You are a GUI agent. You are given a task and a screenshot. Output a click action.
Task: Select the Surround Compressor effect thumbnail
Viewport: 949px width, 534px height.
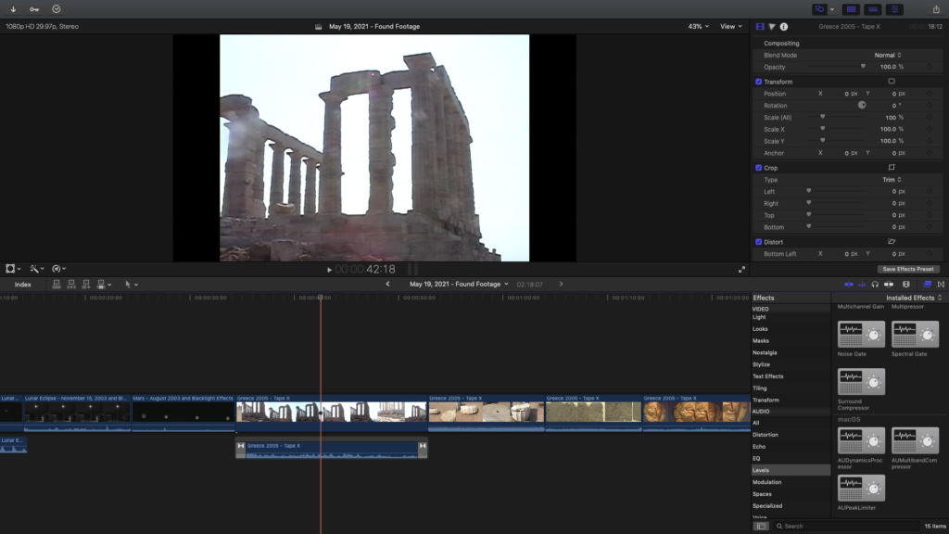click(861, 381)
